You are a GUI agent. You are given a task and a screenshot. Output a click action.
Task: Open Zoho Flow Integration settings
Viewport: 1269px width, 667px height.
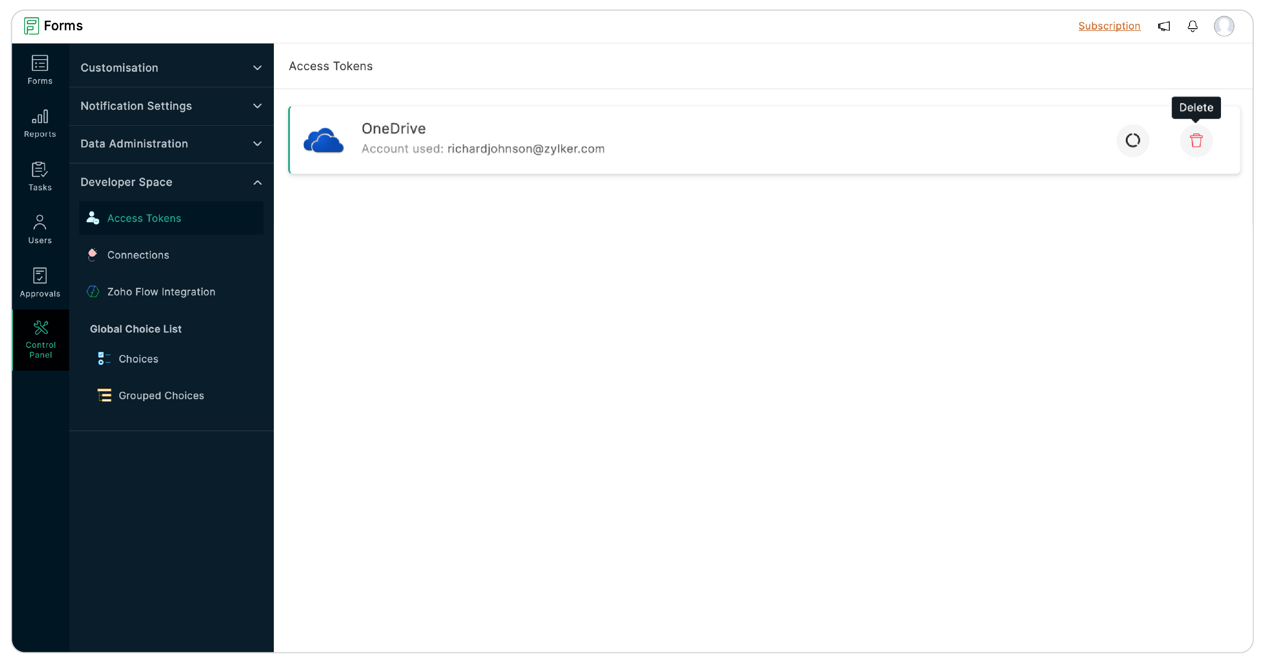(161, 292)
